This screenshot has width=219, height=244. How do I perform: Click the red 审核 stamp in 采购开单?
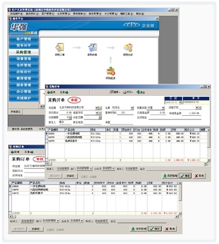74,100
